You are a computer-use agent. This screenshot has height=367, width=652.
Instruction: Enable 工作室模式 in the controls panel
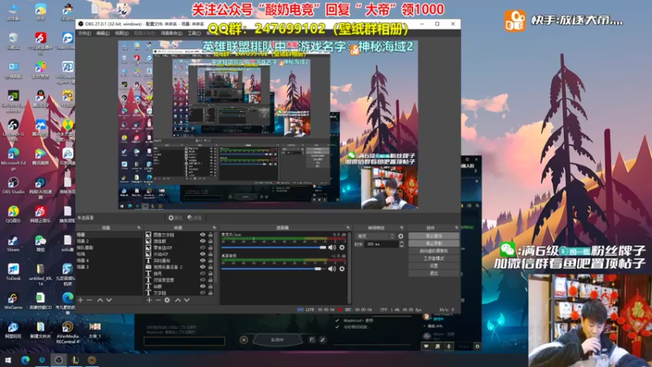tap(434, 259)
